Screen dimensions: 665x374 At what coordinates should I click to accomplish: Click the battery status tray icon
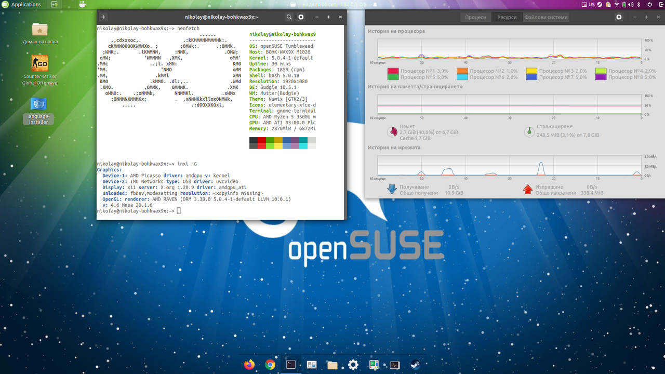(x=624, y=4)
